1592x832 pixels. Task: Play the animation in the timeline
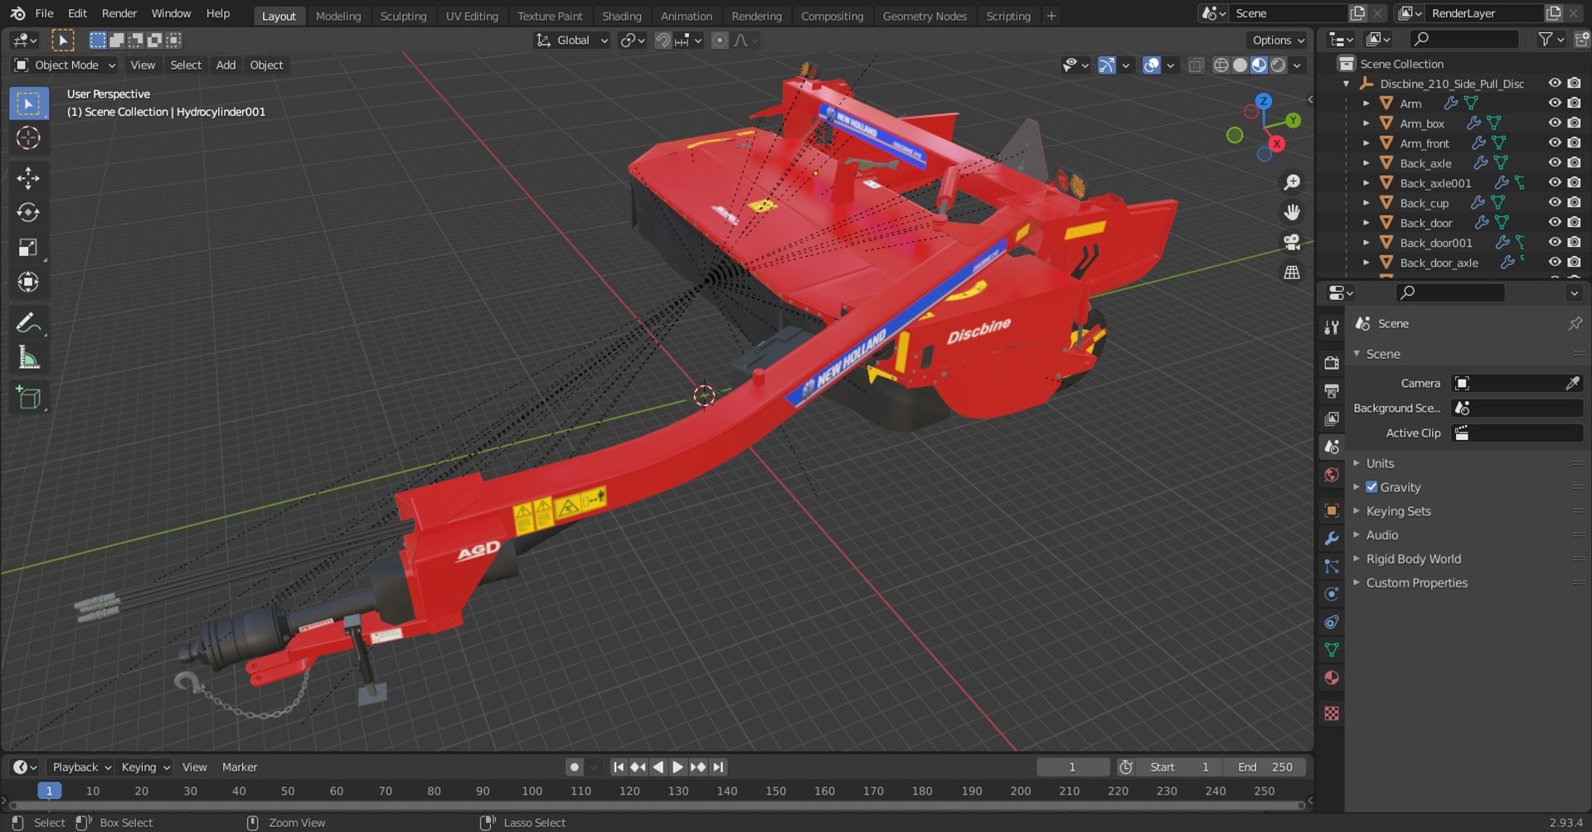[x=677, y=767]
